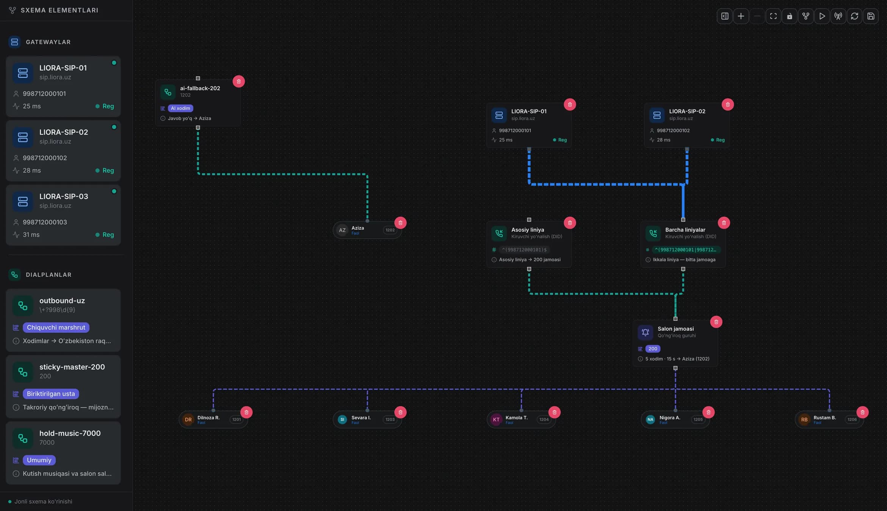Screen dimensions: 887x511
Task: Click the bottom connector handle of Asosiy liniya
Action: (529, 269)
